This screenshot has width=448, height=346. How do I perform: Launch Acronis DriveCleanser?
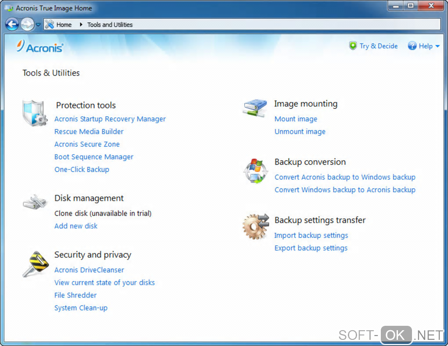click(x=89, y=270)
